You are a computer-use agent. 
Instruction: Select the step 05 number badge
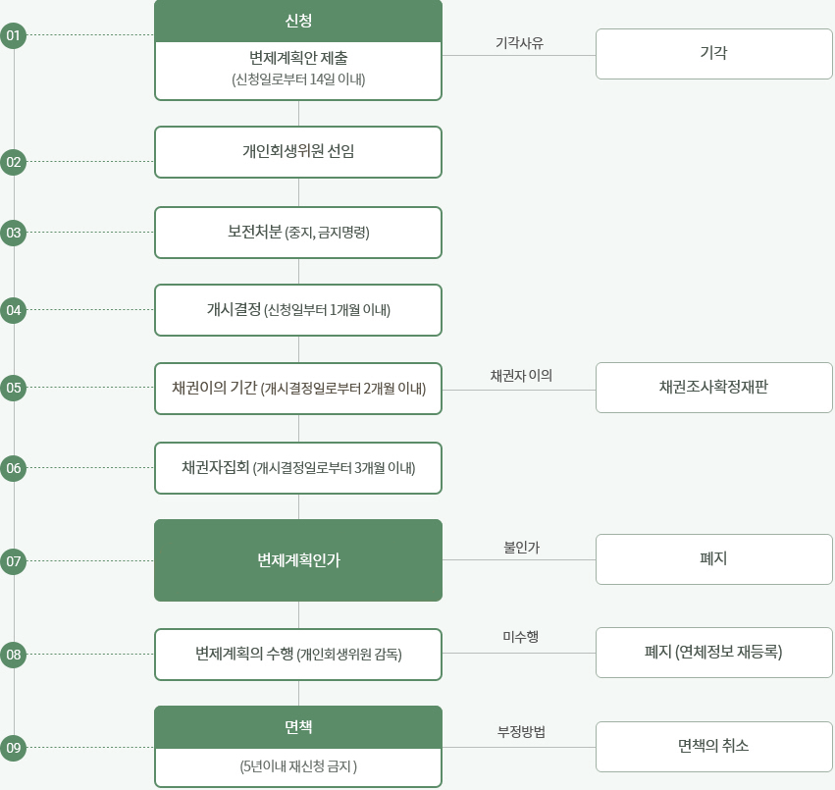pos(14,388)
